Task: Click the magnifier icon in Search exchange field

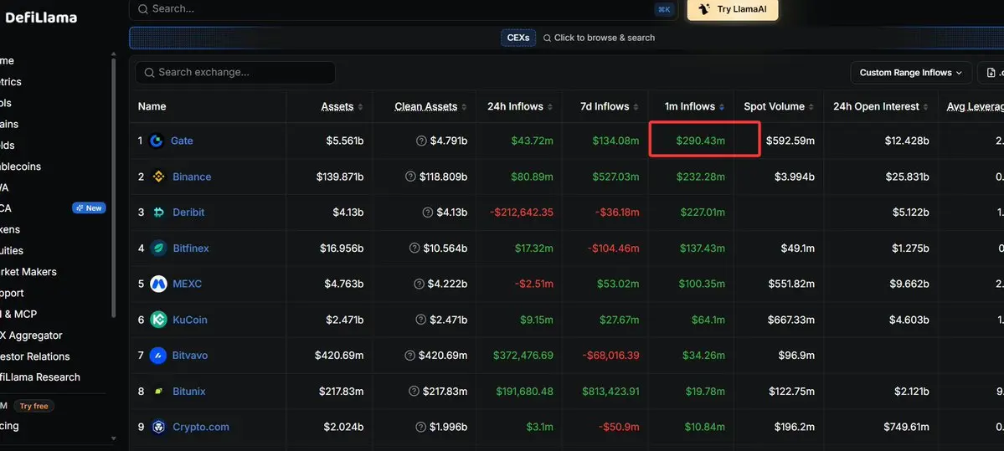Action: point(149,73)
